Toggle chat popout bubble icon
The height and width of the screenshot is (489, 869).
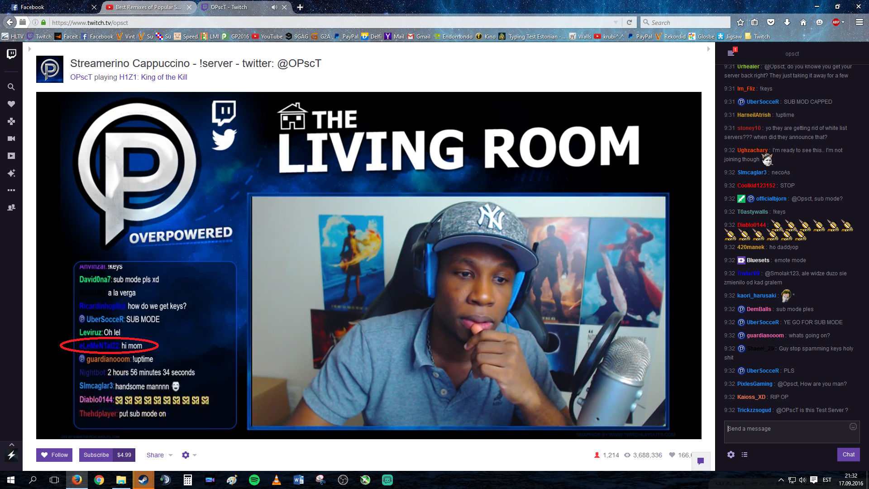(701, 461)
